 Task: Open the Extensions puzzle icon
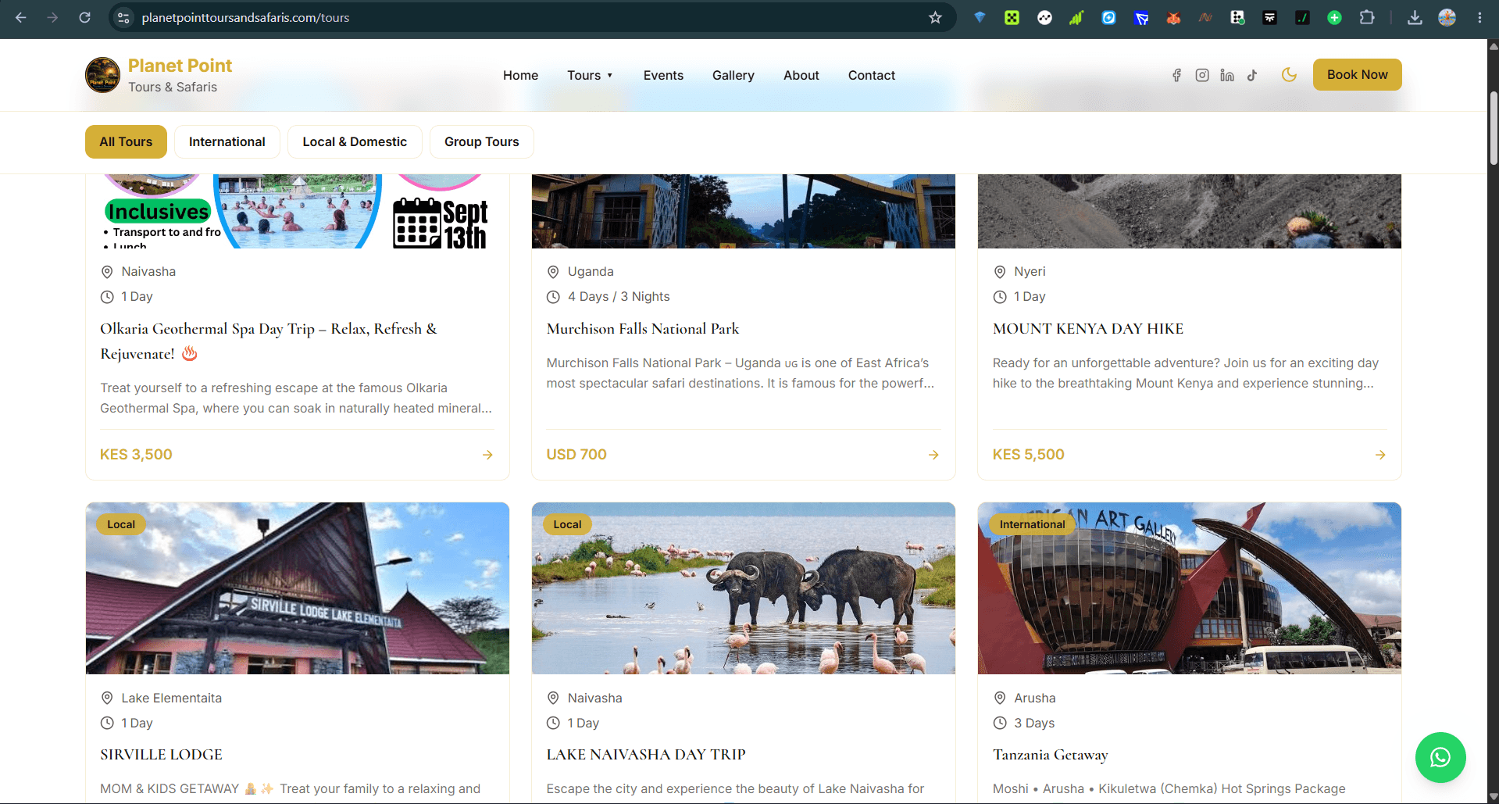[x=1367, y=17]
